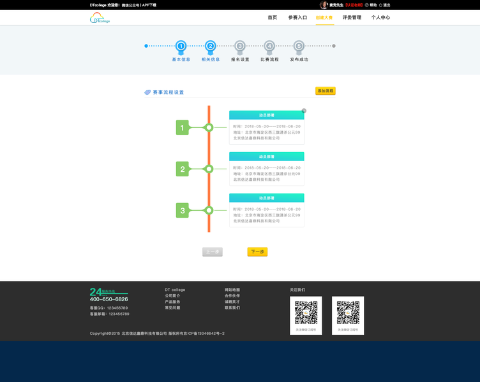480x382 pixels.
Task: Click the 比赛流程 step label
Action: point(269,60)
